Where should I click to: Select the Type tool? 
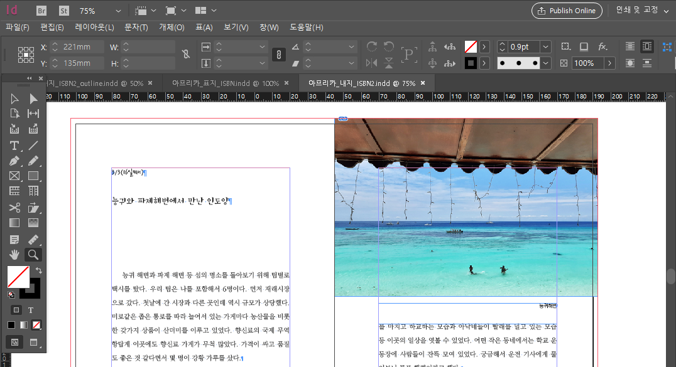(14, 144)
